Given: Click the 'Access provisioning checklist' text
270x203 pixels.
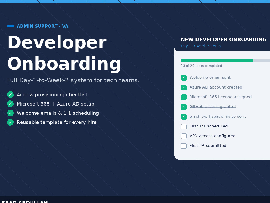Looking at the screenshot, I should 52,94.
